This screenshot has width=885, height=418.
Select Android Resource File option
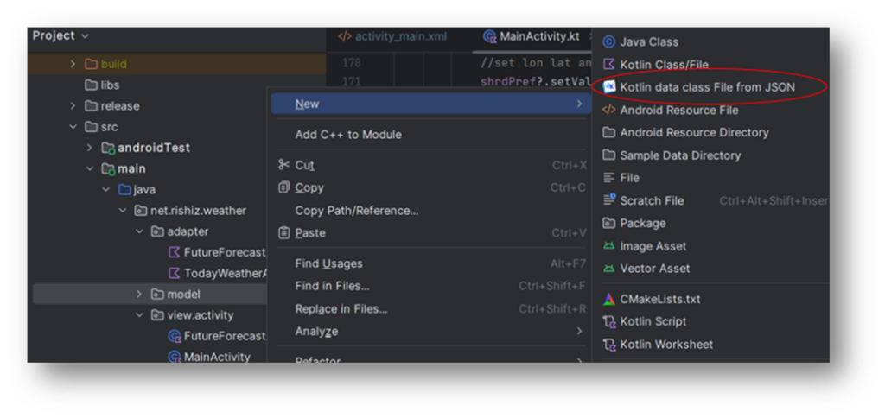[x=678, y=110]
